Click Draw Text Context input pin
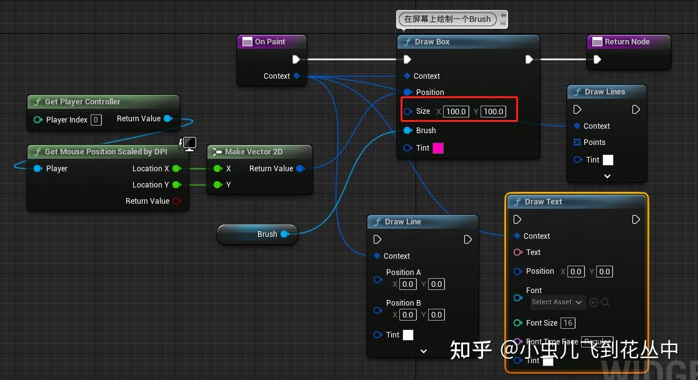 (517, 236)
